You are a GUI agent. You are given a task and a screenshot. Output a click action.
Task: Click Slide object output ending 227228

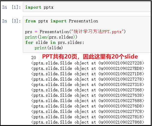tap(88, 63)
